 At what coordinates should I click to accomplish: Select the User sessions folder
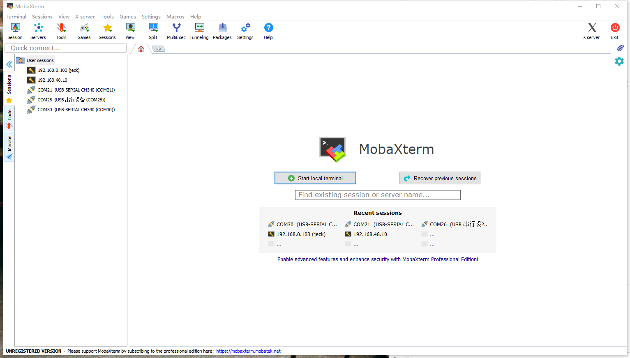coord(35,60)
